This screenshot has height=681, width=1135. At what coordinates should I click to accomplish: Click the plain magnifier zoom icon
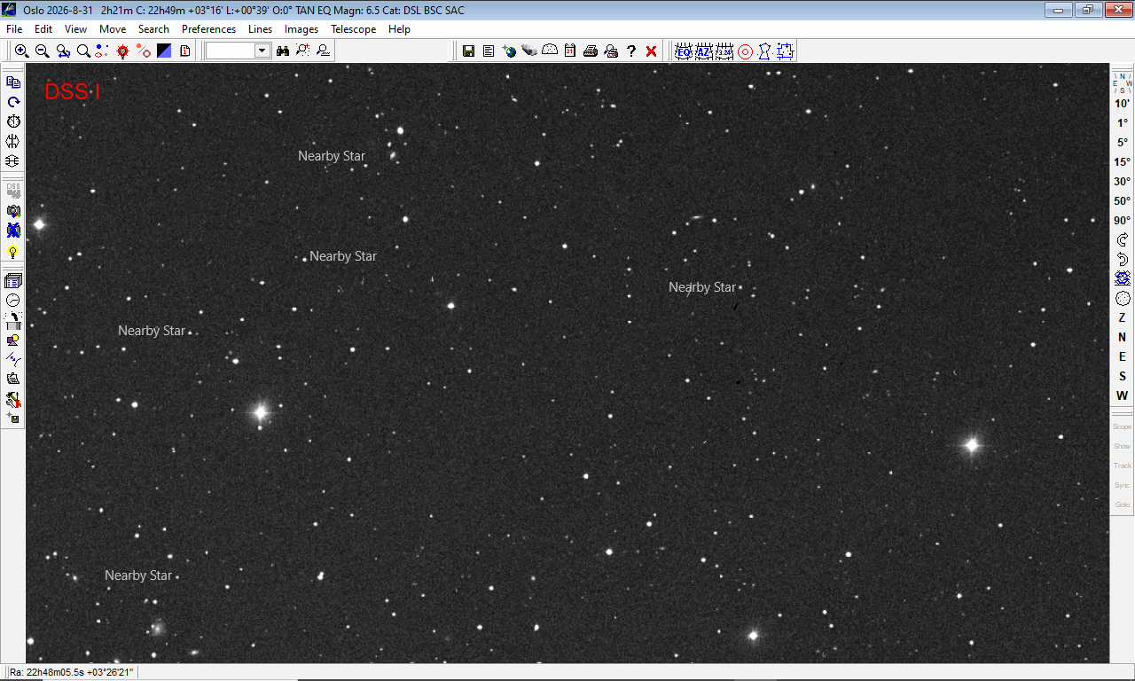pos(82,51)
